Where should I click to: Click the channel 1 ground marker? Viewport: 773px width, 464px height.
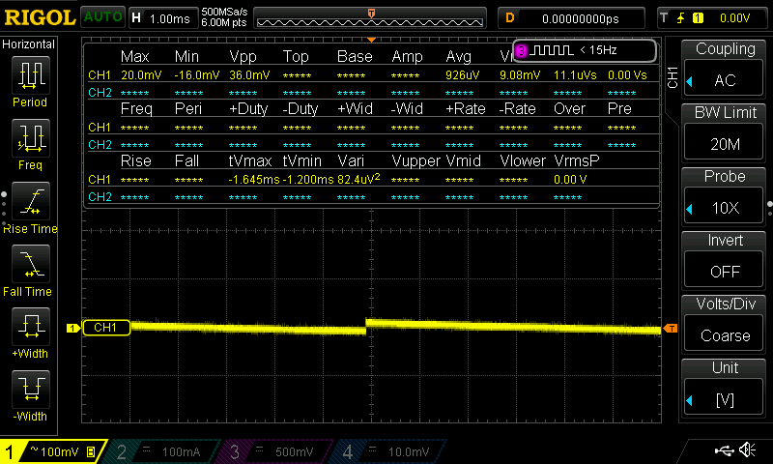[x=73, y=328]
